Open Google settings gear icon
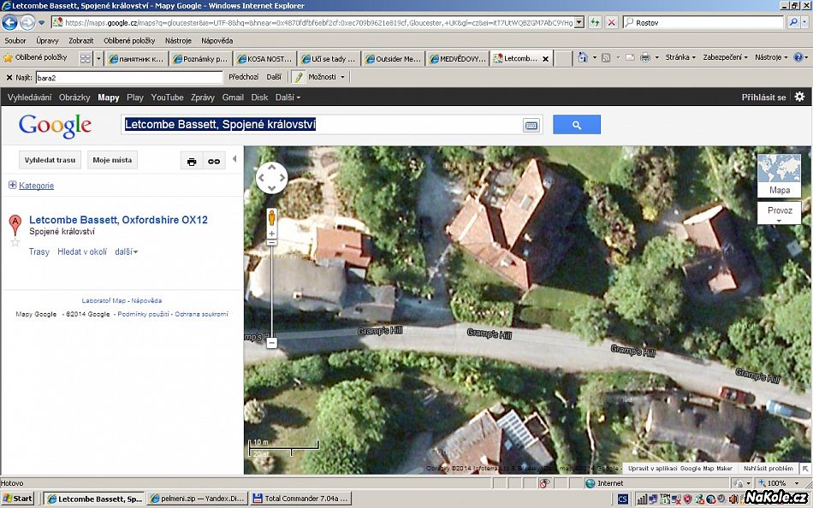Image resolution: width=813 pixels, height=508 pixels. [x=799, y=97]
